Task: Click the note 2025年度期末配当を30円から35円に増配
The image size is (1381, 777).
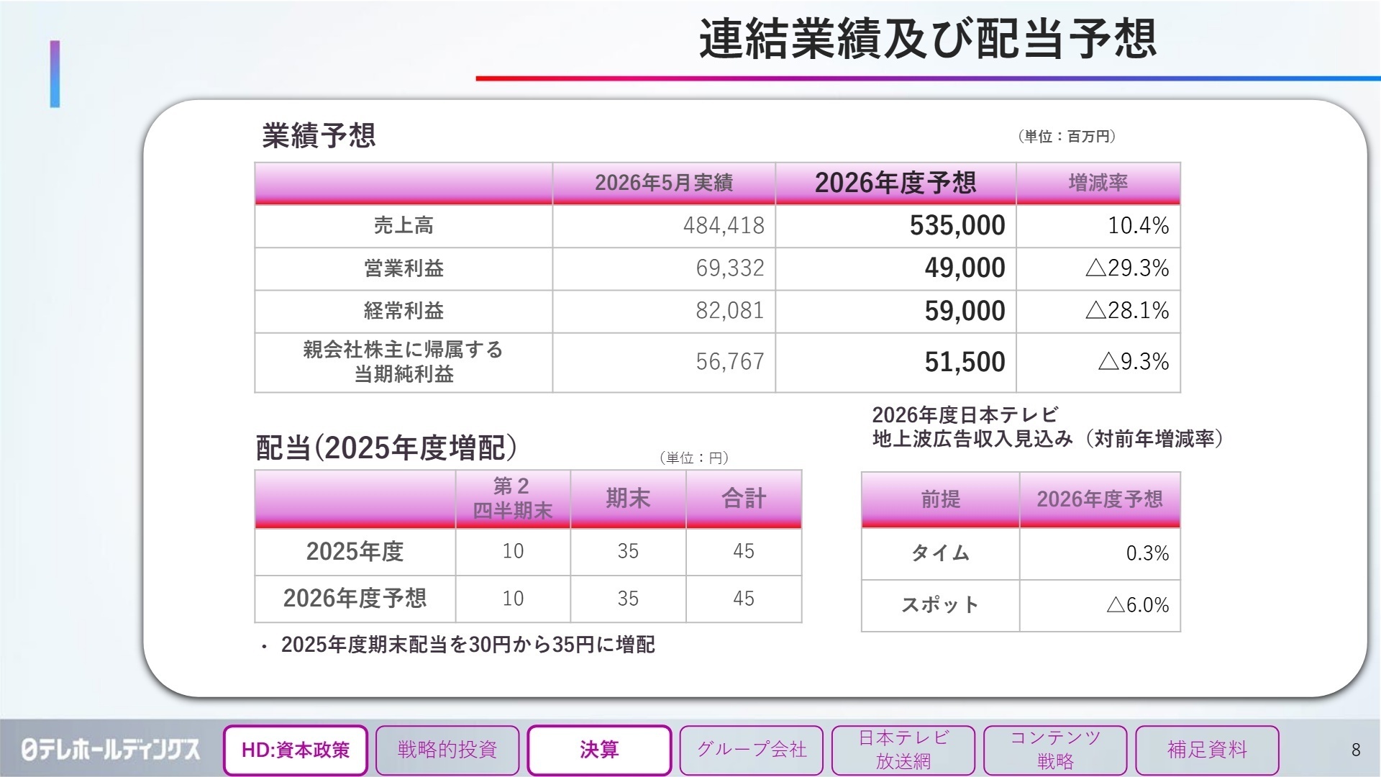Action: coord(468,645)
